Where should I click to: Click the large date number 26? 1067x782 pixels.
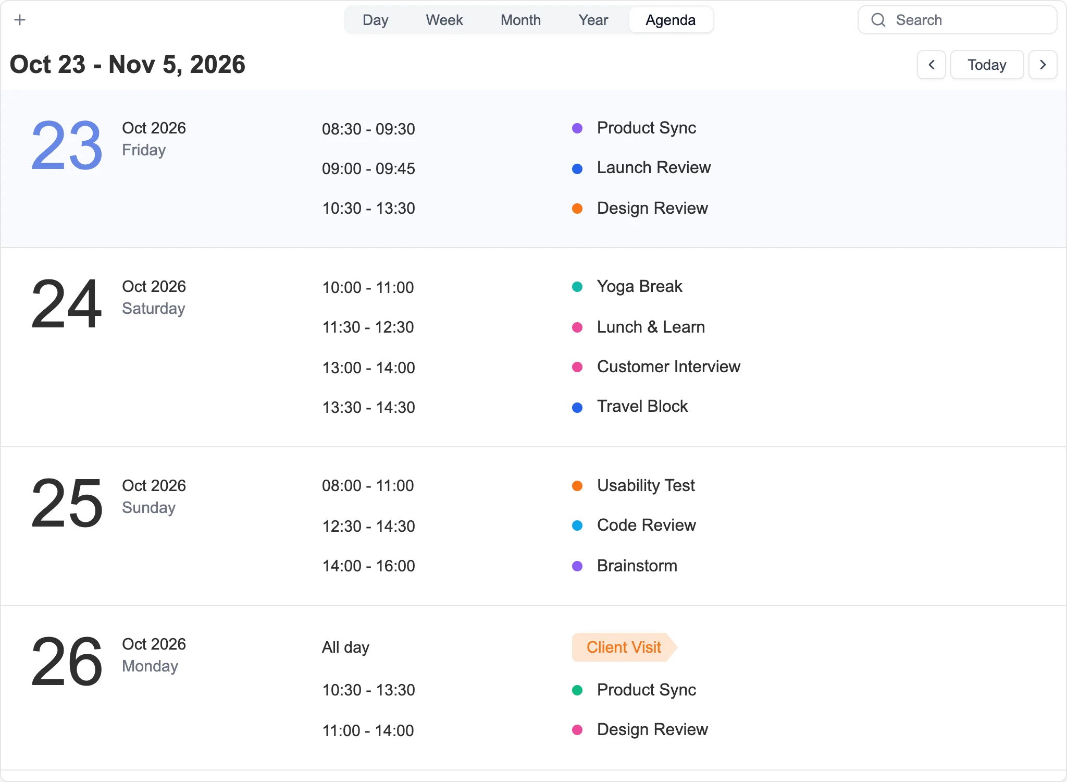67,661
